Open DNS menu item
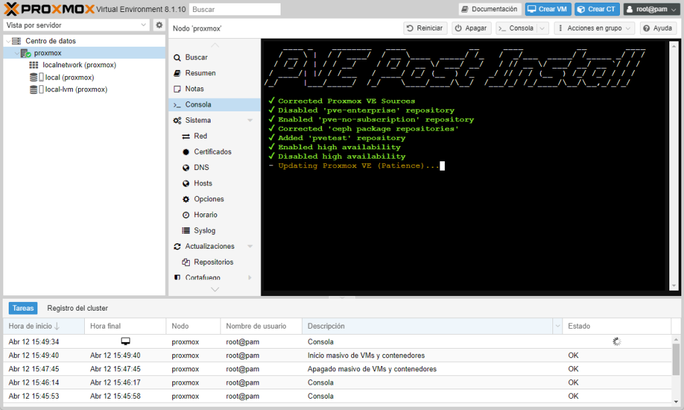 coord(214,167)
